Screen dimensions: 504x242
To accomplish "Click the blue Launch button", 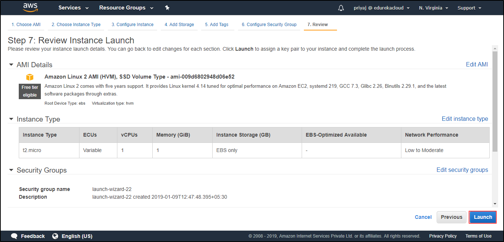I will pyautogui.click(x=483, y=217).
